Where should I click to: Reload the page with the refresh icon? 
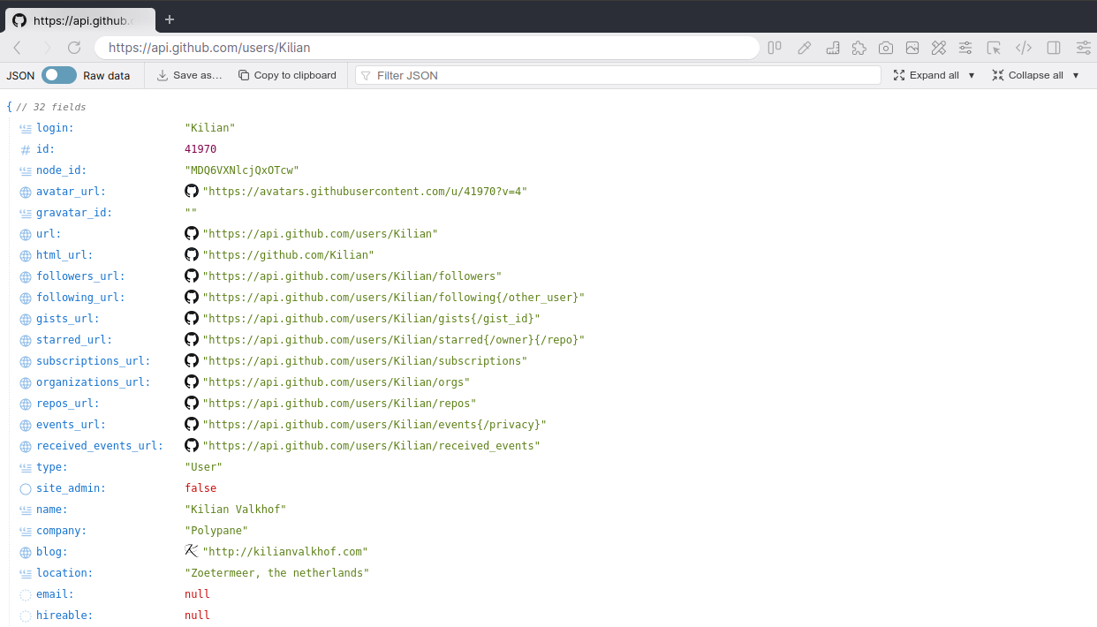coord(74,48)
